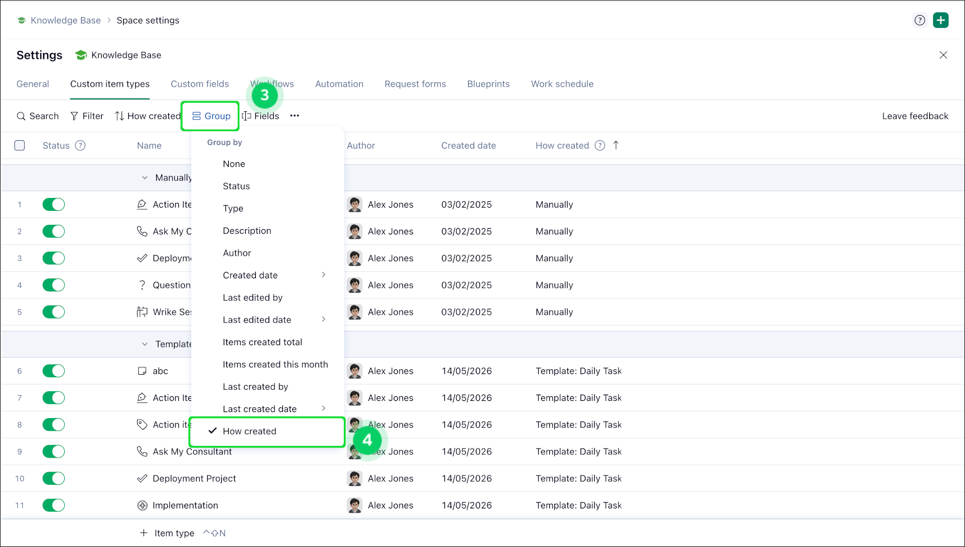This screenshot has height=547, width=965.
Task: Click the phone icon in row 2
Action: point(142,231)
